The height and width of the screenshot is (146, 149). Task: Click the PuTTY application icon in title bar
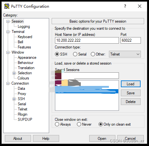coord(7,6)
